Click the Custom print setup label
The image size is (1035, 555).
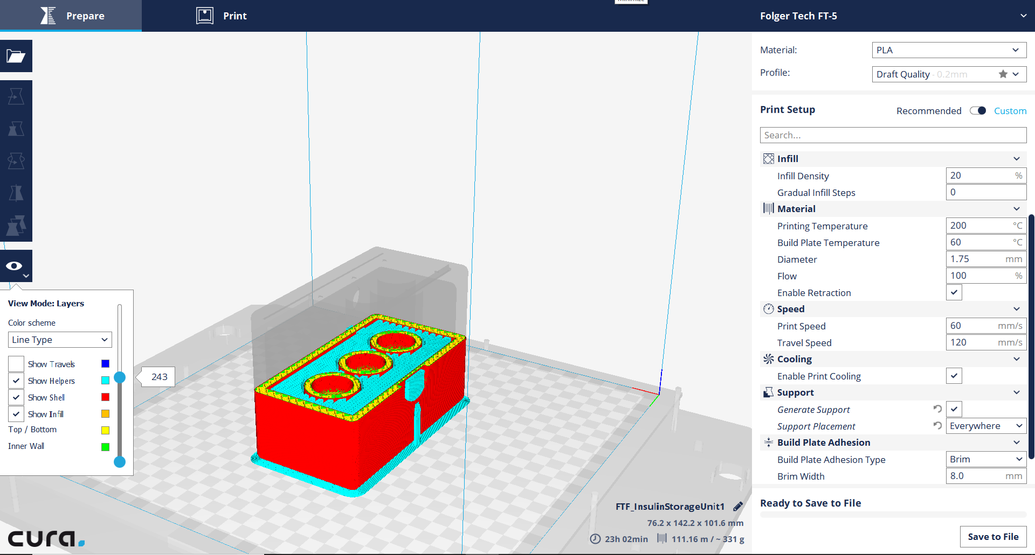tap(1010, 111)
